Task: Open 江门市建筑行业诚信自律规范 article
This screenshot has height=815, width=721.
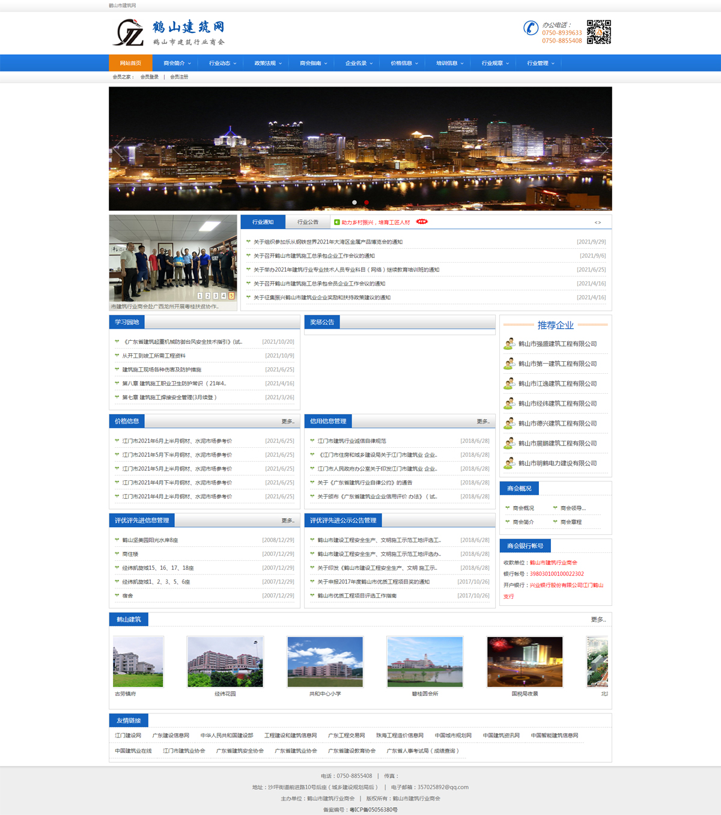Action: [352, 441]
